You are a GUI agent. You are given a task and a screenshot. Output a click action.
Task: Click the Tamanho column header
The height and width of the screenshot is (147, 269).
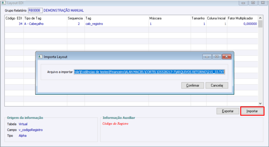point(198,18)
